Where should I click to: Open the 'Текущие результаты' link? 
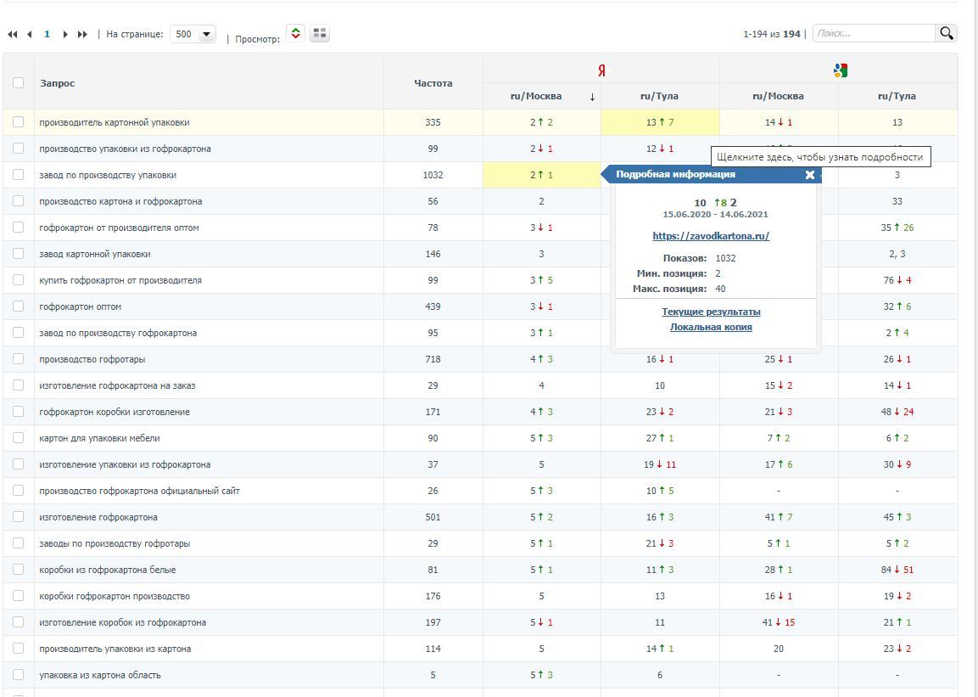[x=711, y=312]
